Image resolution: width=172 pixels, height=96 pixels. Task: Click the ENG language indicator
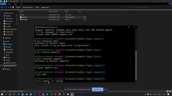point(159,94)
